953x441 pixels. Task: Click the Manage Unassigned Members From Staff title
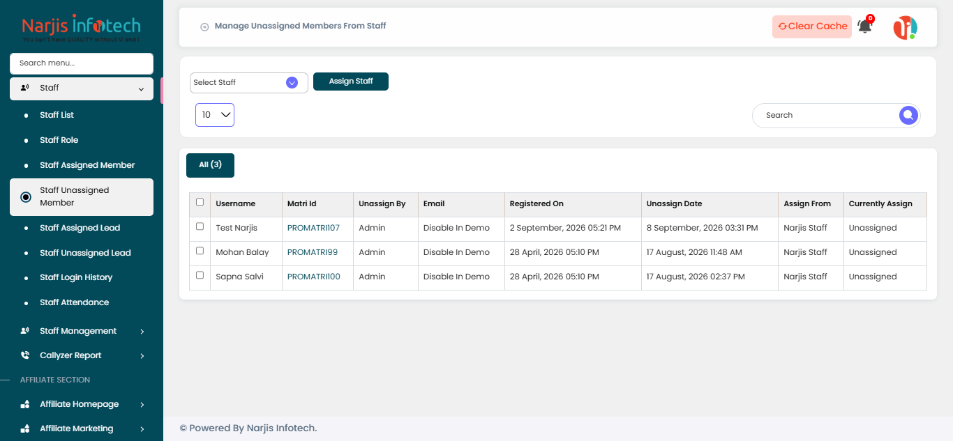(x=300, y=26)
